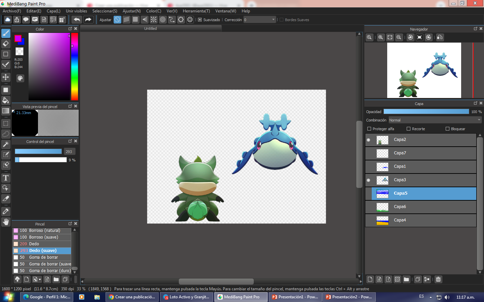The width and height of the screenshot is (484, 302).
Task: Toggle the Suavizado checkbox
Action: tap(200, 20)
